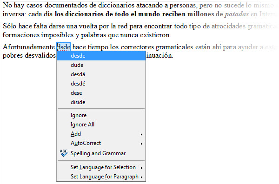Select the 'dese' suggestion
The width and height of the screenshot is (279, 184).
[101, 93]
